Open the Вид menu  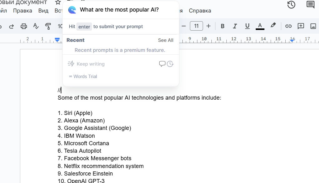(43, 11)
